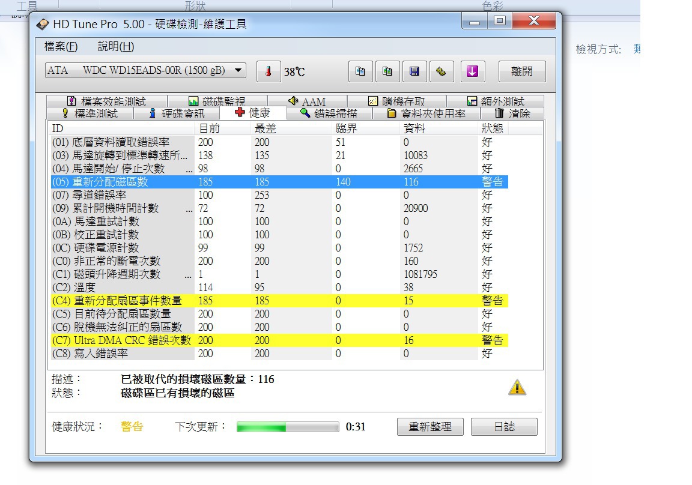Click the 38℃ temperature reading
692x485 pixels.
point(294,72)
